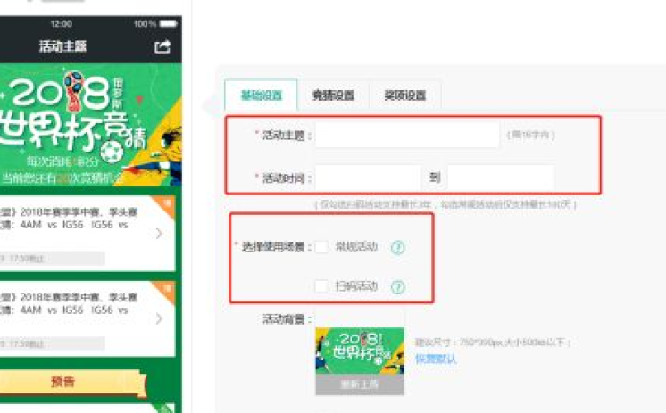The image size is (666, 413).
Task: Click the 活动时间 start date field
Action: (368, 178)
